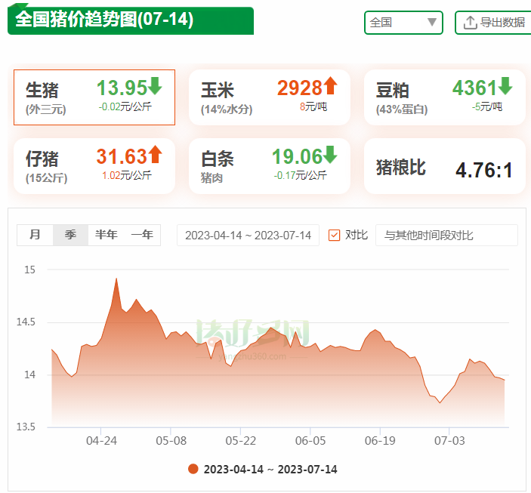Viewport: 531px width, 493px height.
Task: Switch to the 季 time range tab
Action: [70, 235]
